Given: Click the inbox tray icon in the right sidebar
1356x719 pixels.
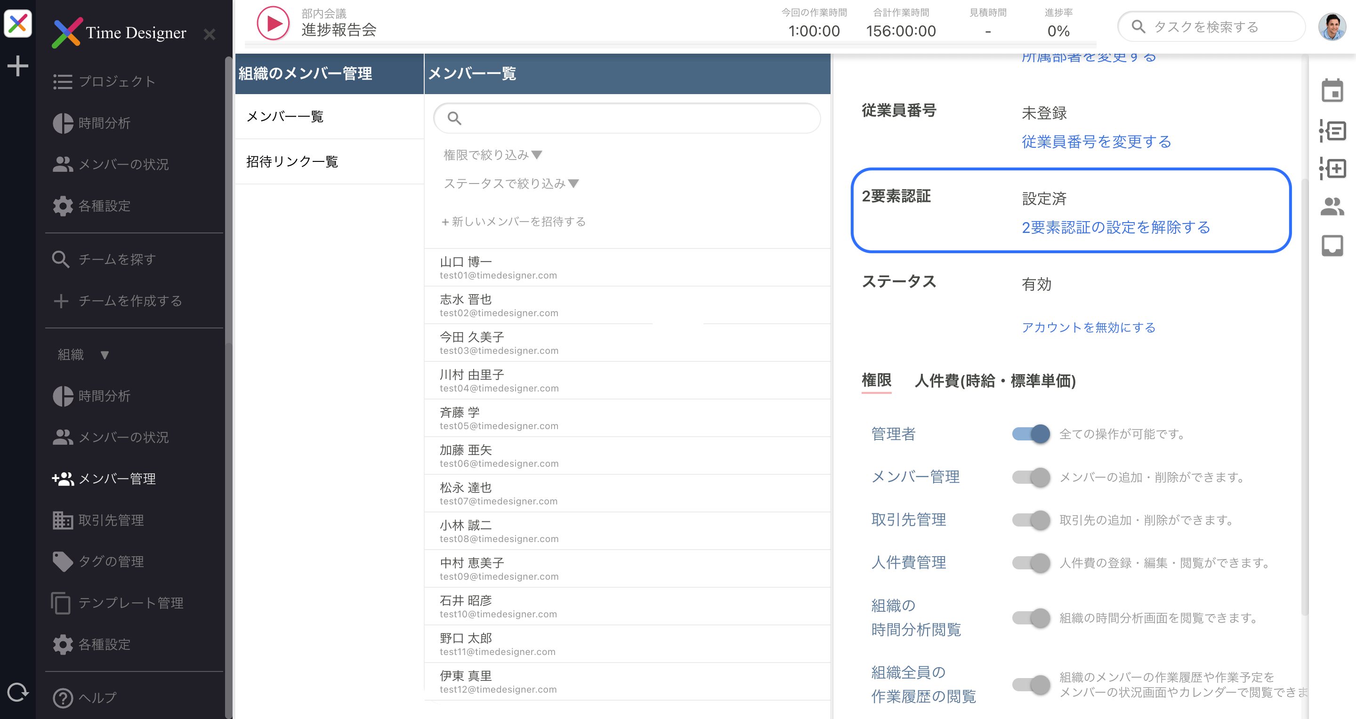Looking at the screenshot, I should (x=1332, y=246).
